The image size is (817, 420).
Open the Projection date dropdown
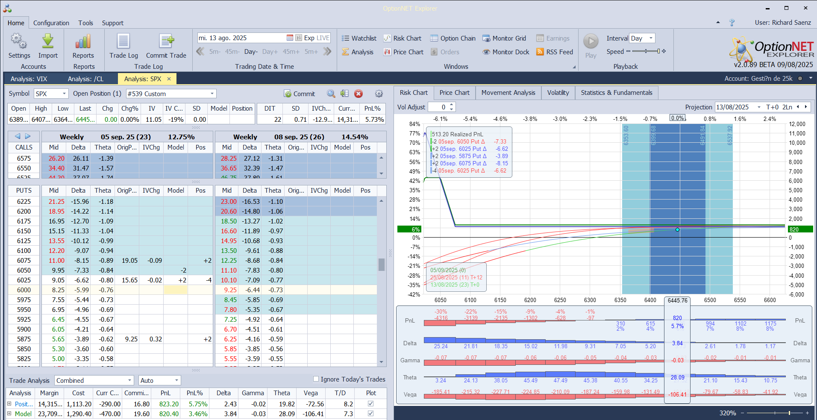(759, 107)
